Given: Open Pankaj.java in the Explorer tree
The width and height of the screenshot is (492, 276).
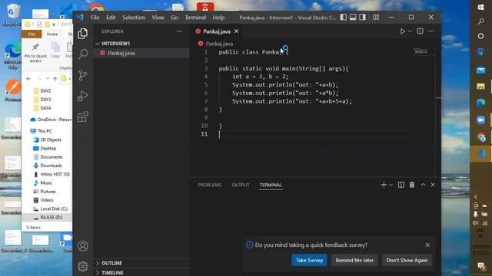Looking at the screenshot, I should coord(141,53).
